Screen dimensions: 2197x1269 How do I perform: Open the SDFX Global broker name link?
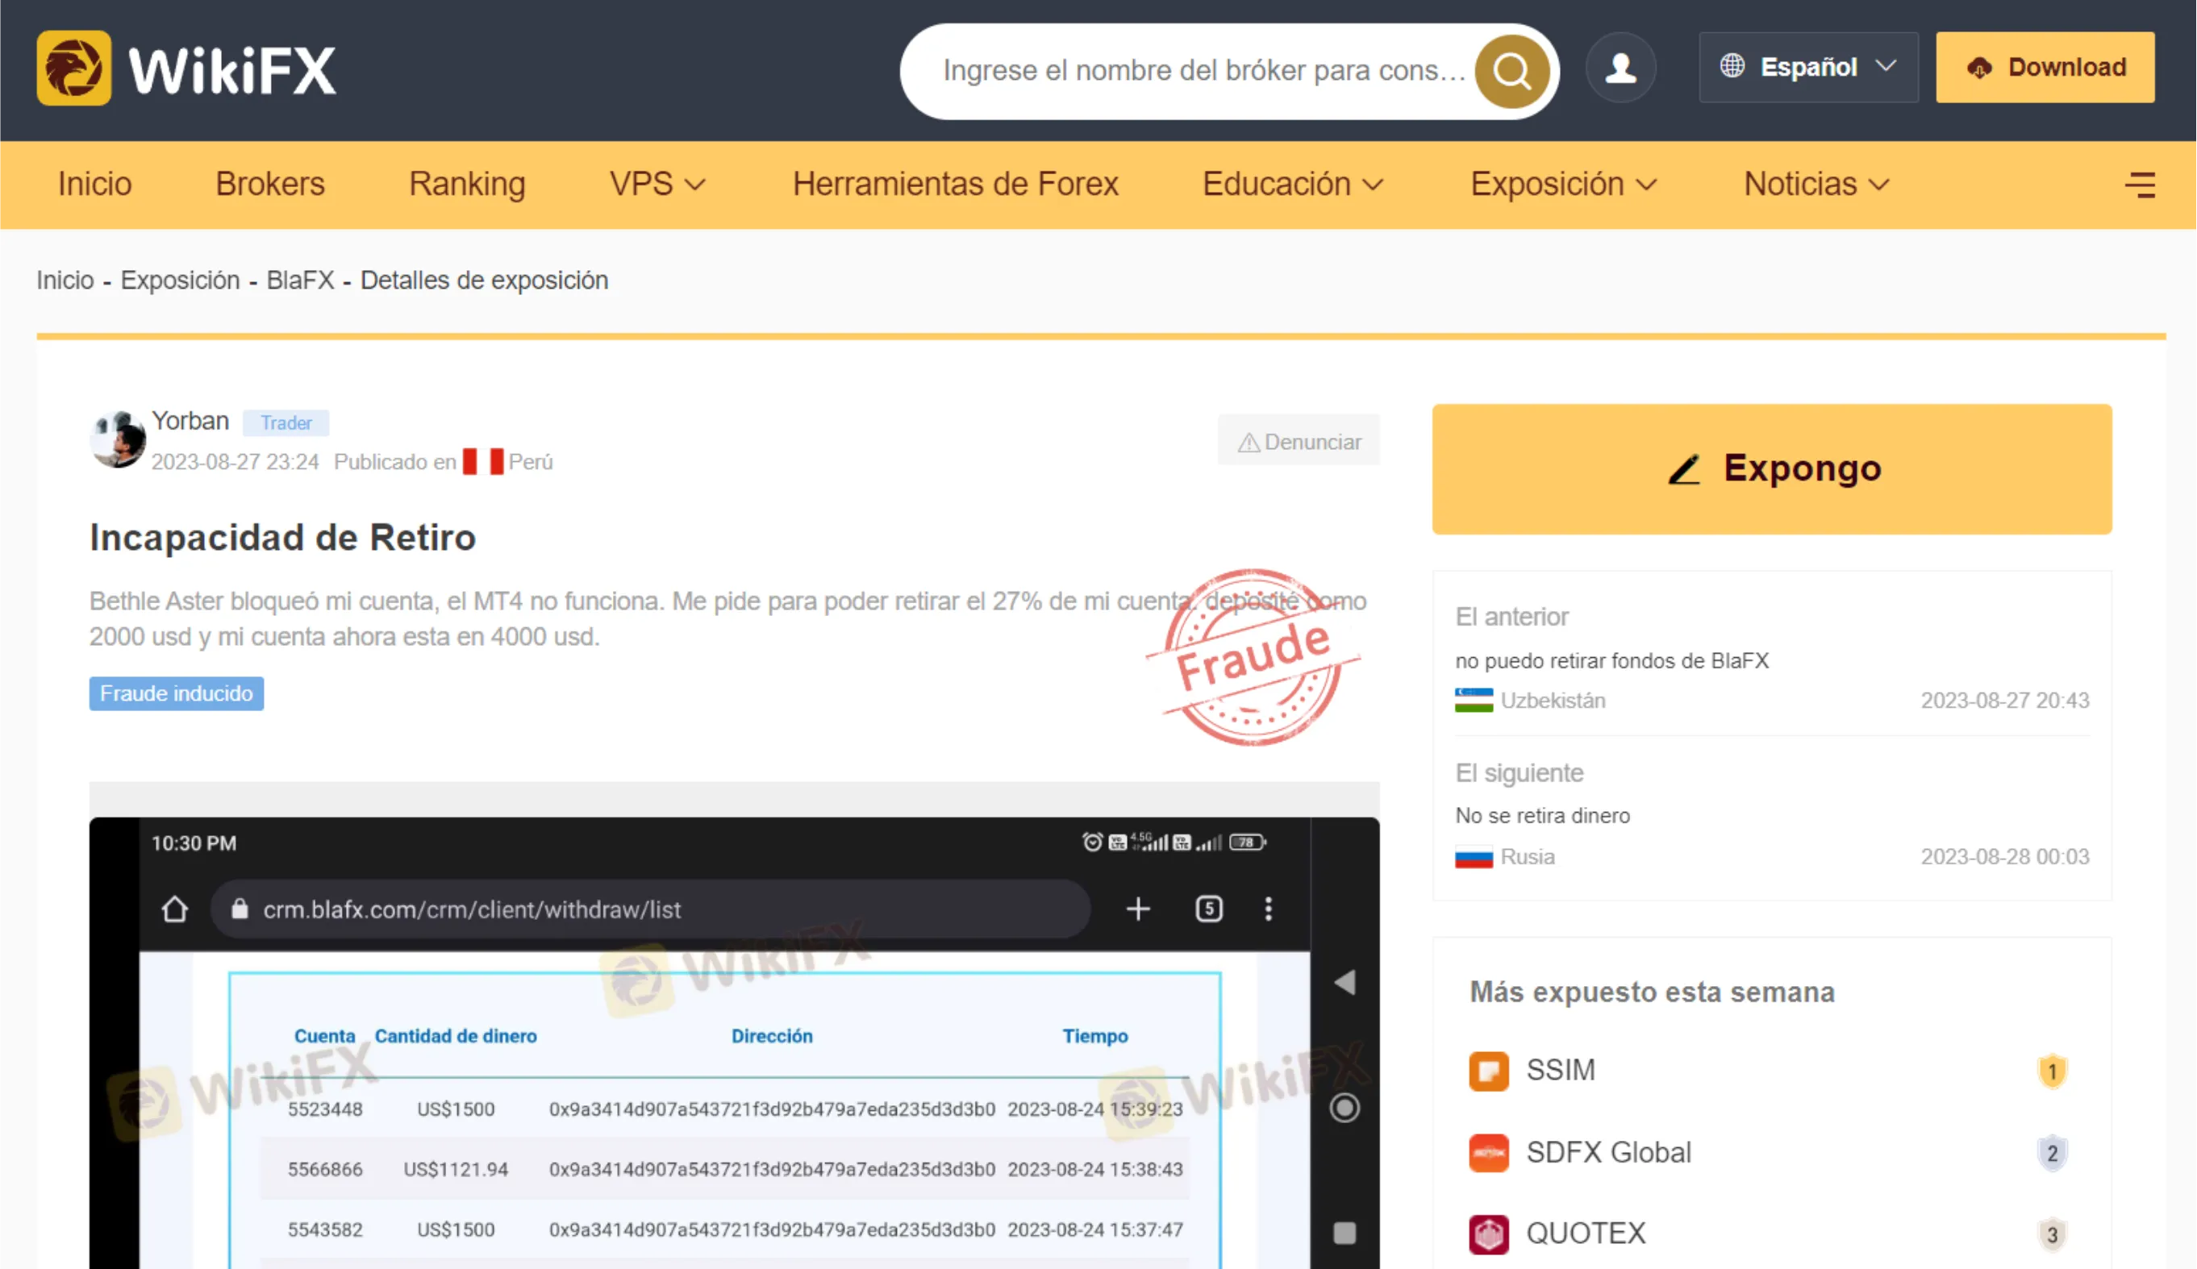(1608, 1152)
